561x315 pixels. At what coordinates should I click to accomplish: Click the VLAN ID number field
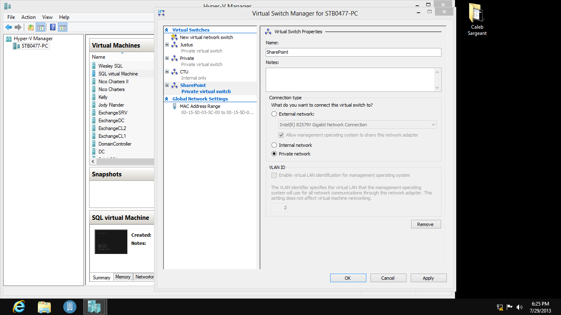click(279, 208)
